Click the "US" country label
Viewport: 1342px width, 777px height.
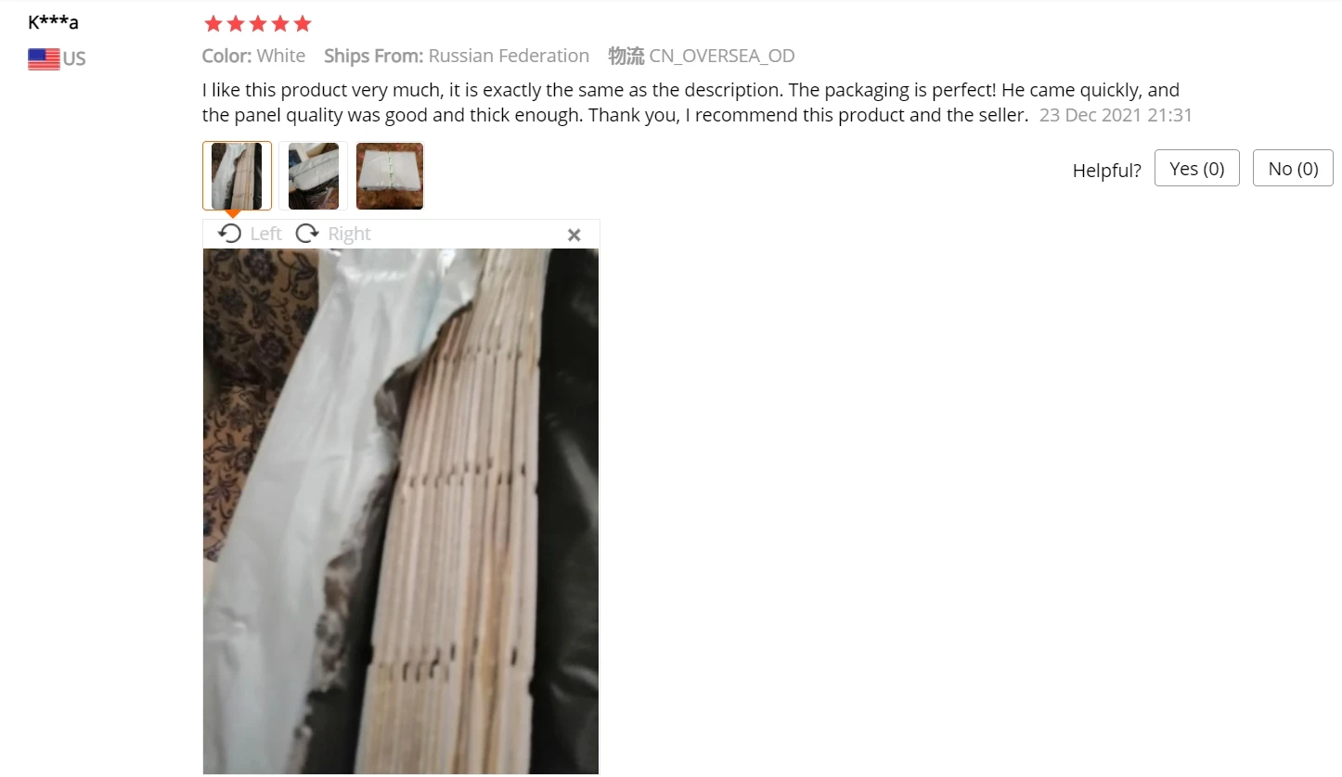click(x=74, y=59)
